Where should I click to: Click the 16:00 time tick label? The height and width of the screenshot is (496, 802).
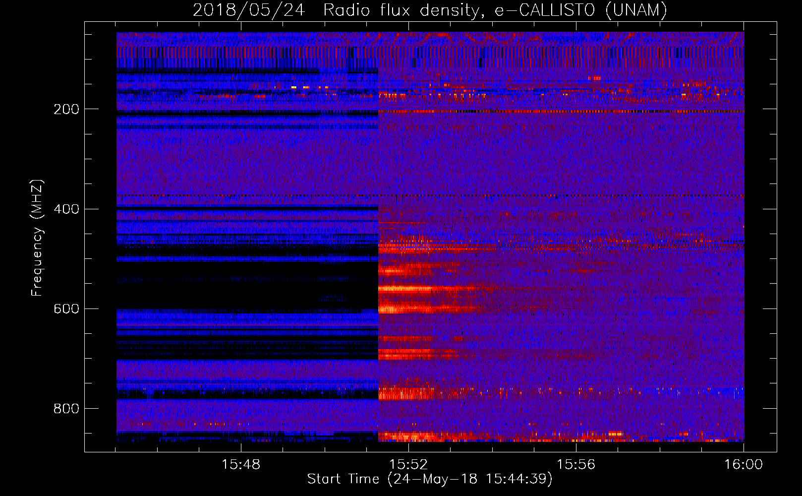pos(744,465)
